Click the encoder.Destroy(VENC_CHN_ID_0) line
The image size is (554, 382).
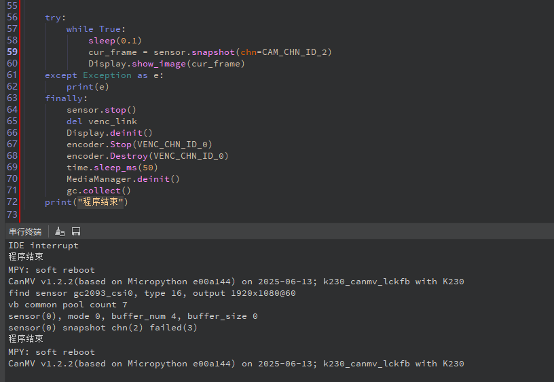pyautogui.click(x=147, y=155)
